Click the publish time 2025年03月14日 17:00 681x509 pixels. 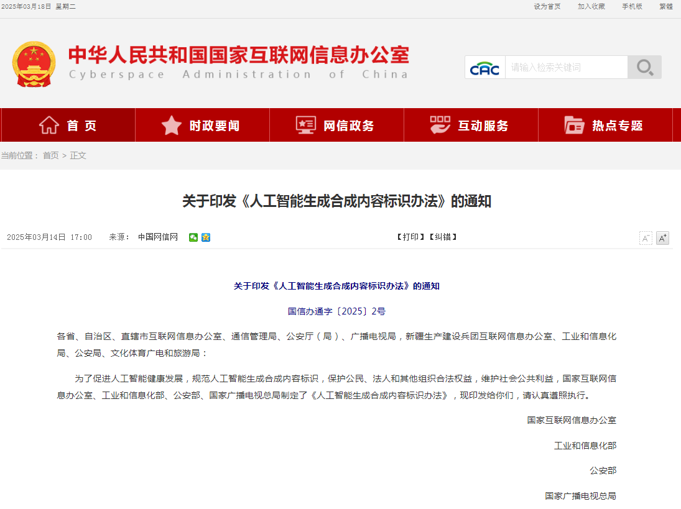coord(50,237)
